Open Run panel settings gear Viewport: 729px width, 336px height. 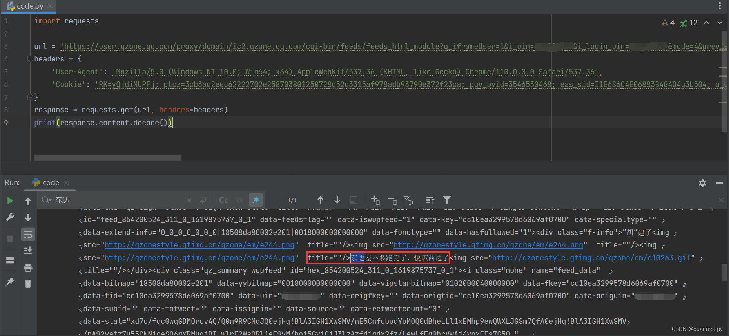[702, 183]
